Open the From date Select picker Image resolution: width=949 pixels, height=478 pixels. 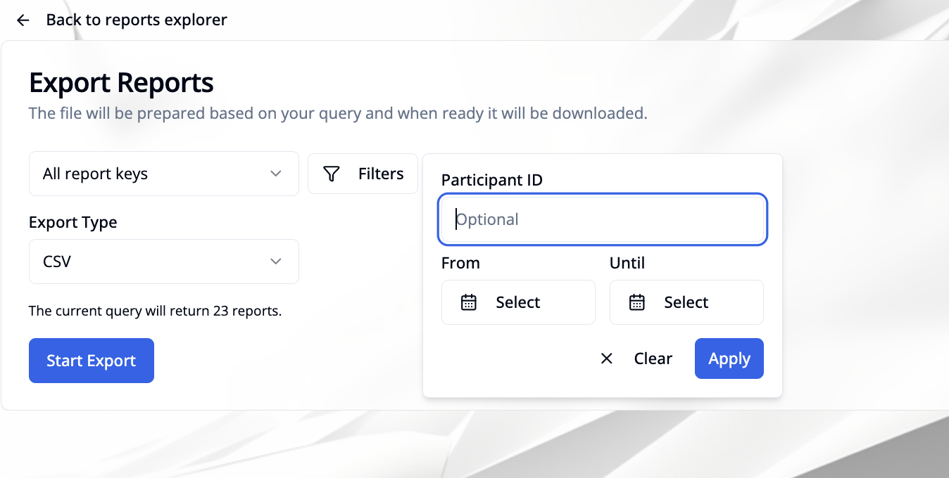[518, 302]
